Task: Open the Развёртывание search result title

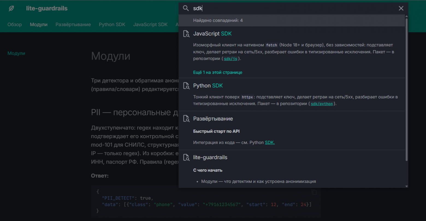Action: point(213,119)
